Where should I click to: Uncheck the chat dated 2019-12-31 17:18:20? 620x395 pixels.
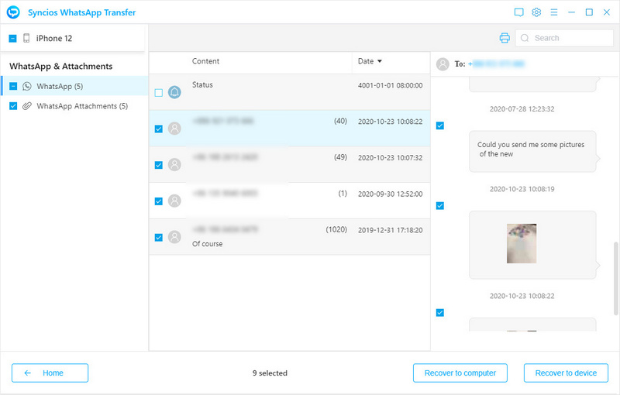159,238
